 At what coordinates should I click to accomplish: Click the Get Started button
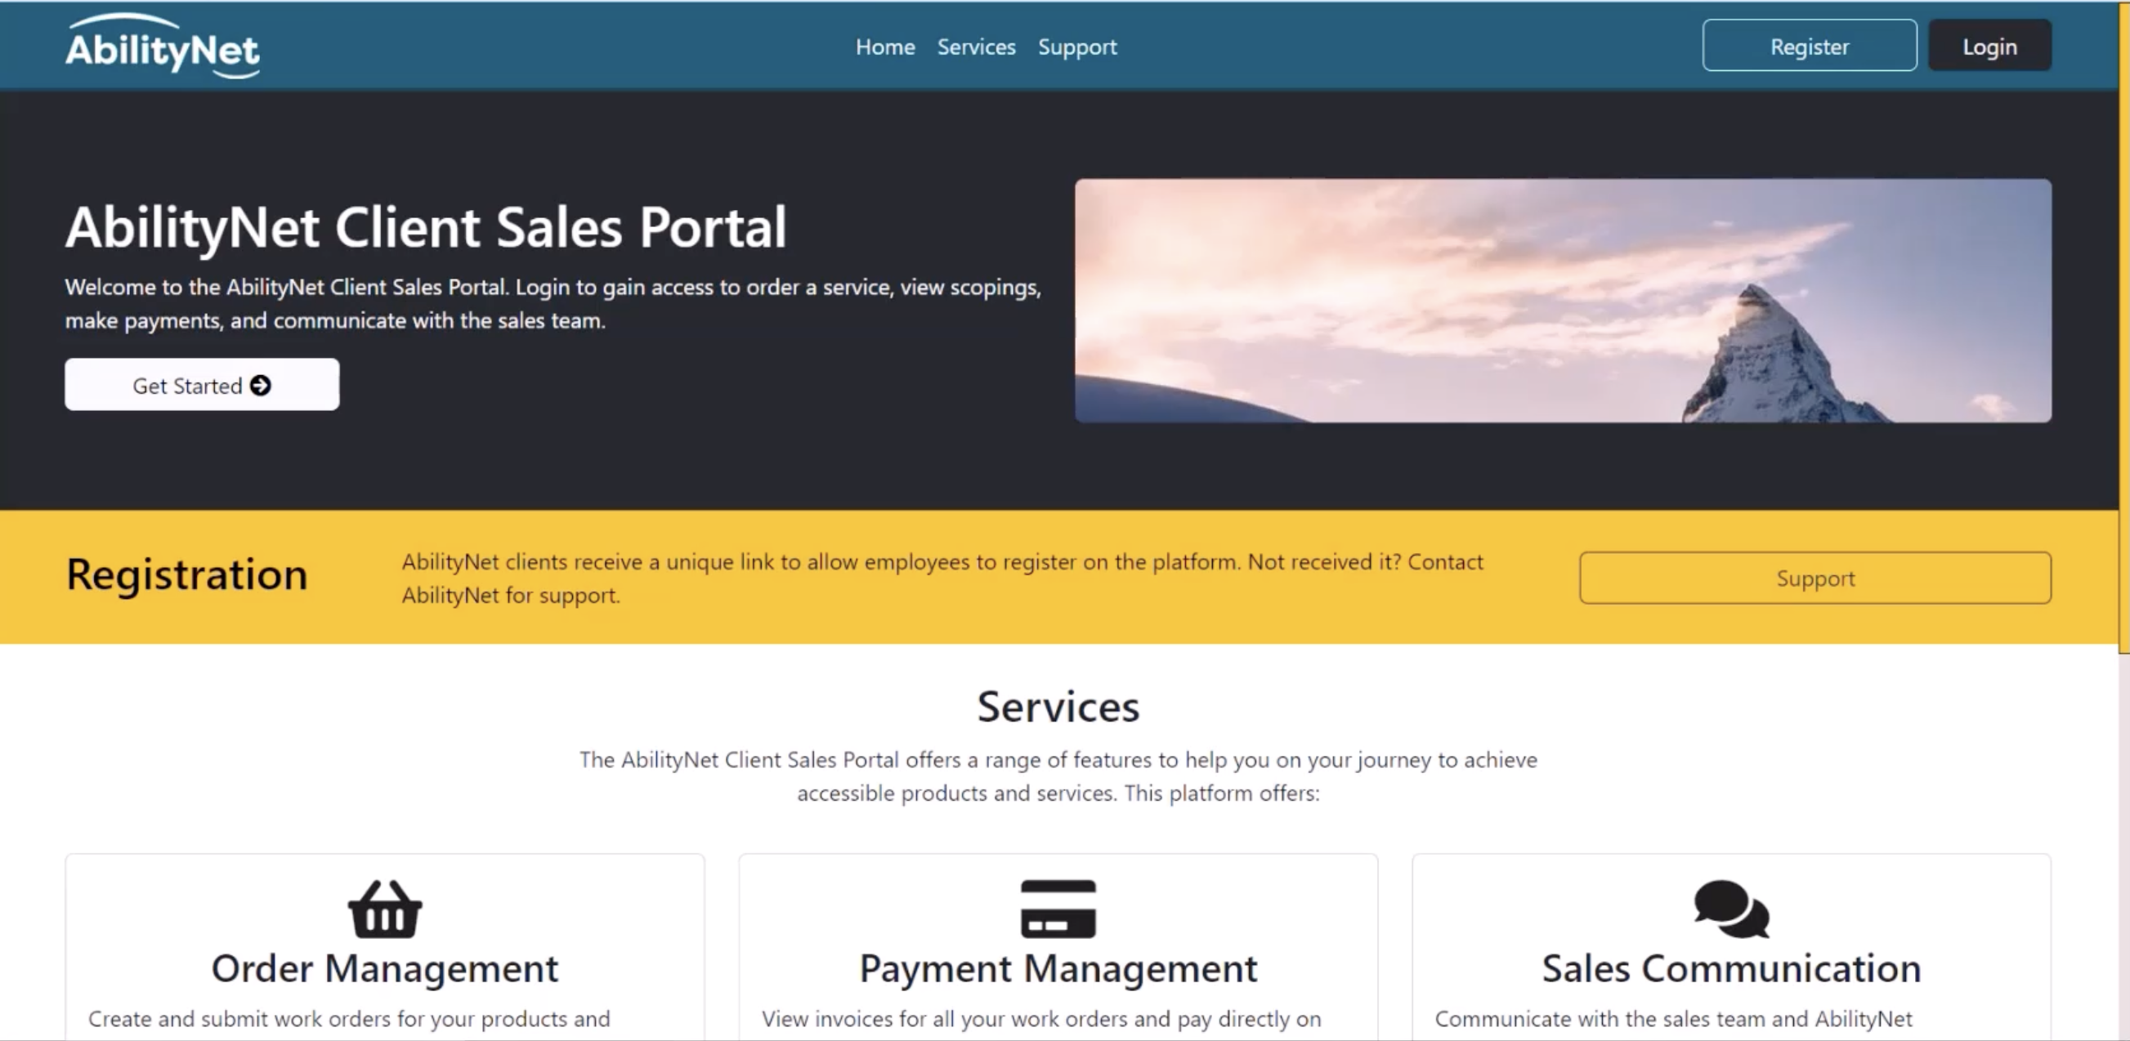(202, 385)
